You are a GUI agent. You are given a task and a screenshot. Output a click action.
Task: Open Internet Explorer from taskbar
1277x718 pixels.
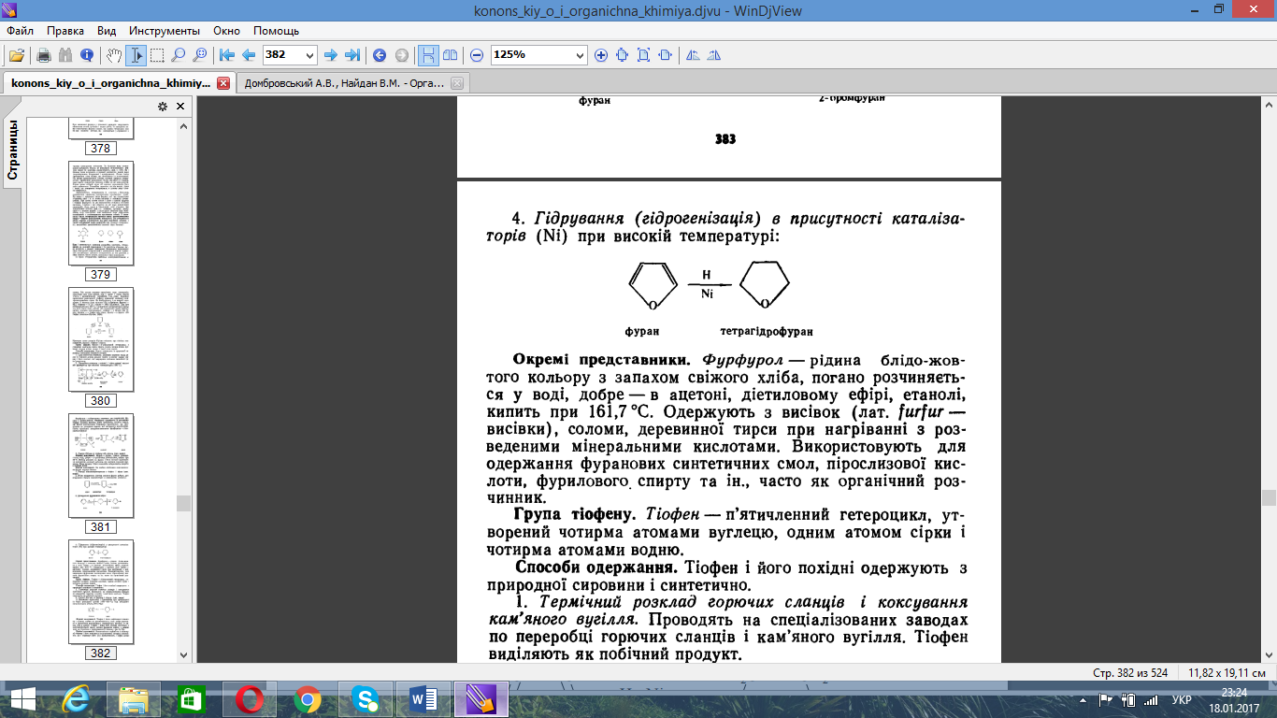77,699
